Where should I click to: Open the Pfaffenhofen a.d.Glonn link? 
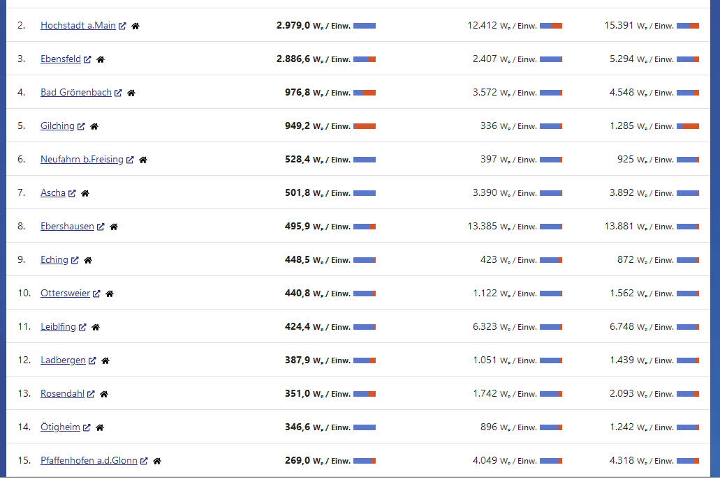pyautogui.click(x=89, y=461)
